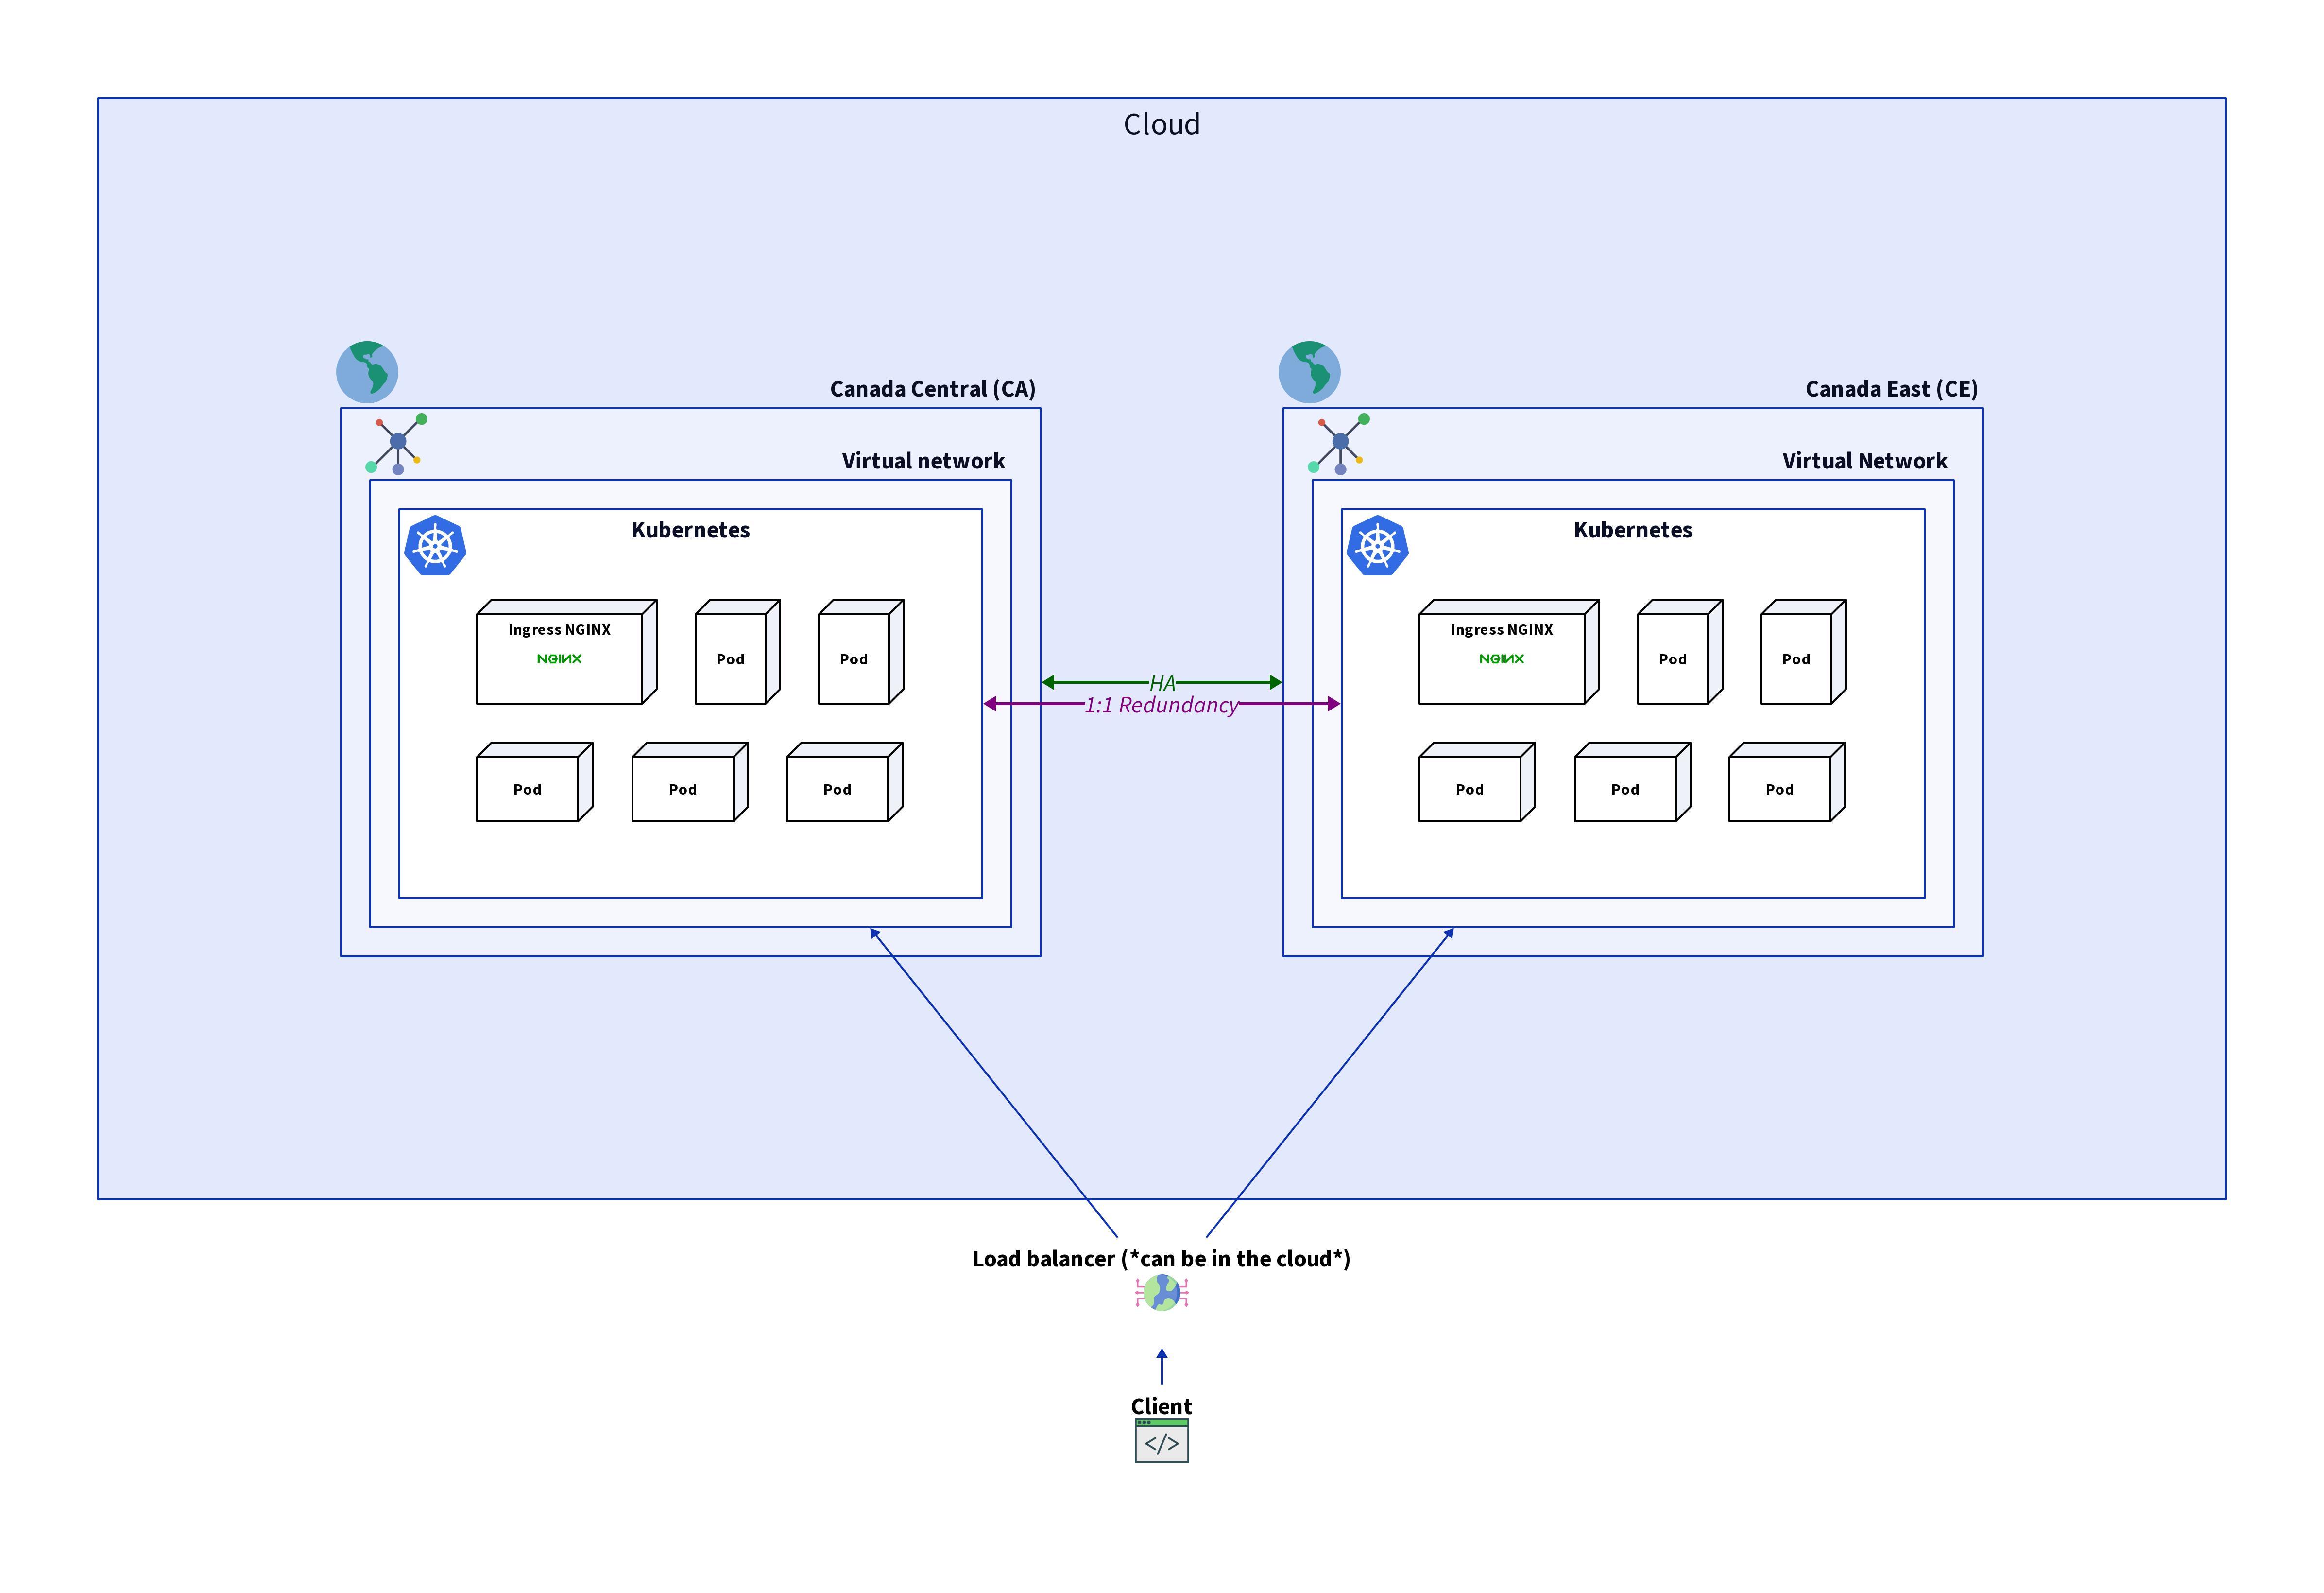Click the purple '1:1 Redundancy' connector label
This screenshot has width=2324, height=1593.
tap(1161, 706)
